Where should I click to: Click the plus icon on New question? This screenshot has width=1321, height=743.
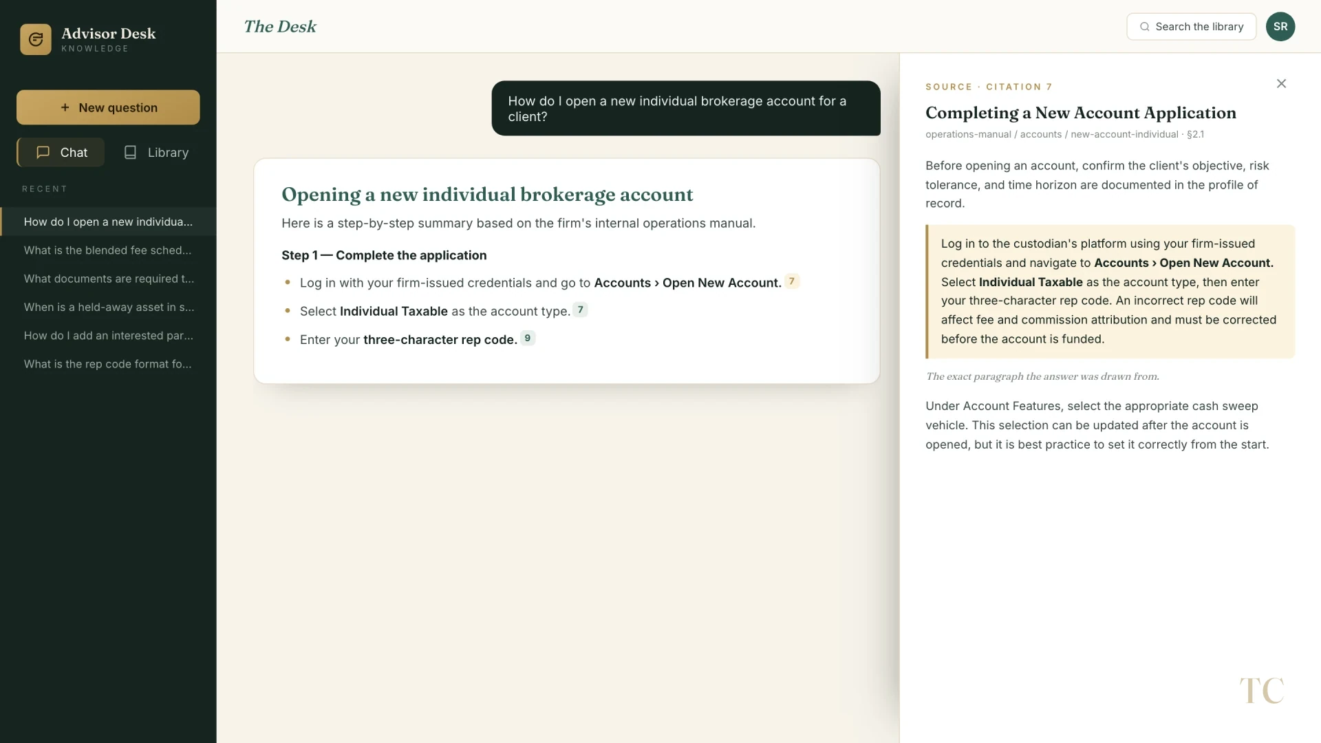tap(65, 107)
